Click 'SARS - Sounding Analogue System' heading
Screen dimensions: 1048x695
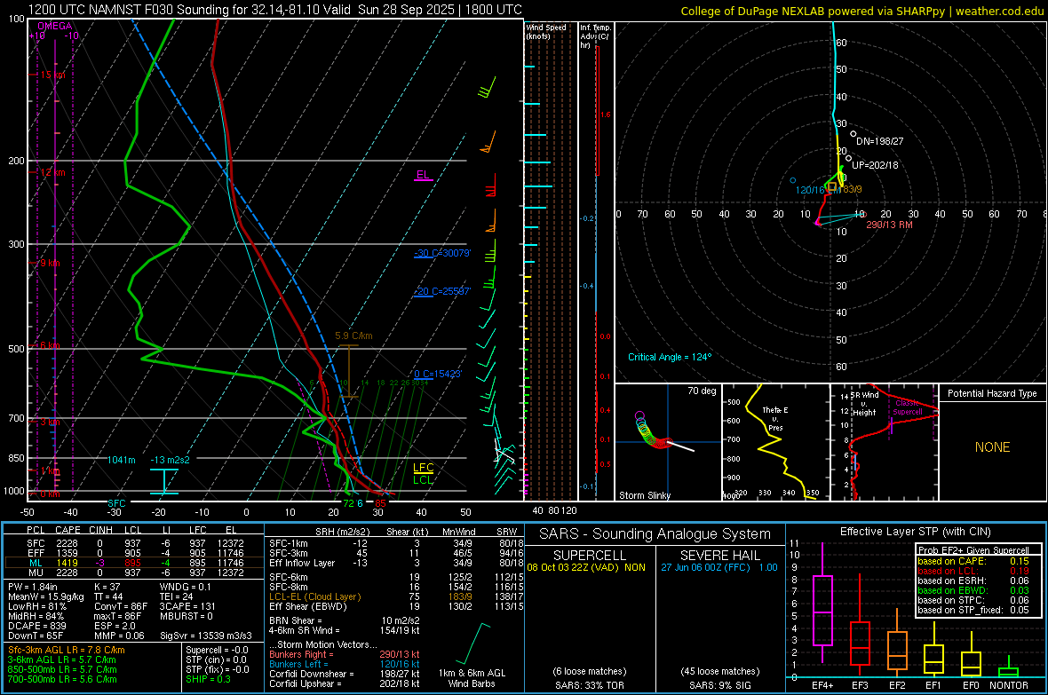[x=655, y=534]
